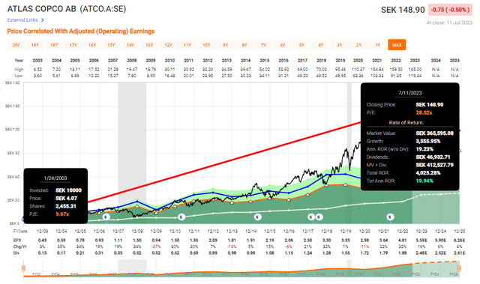Click the white triangle earnings marker at 12/16
Viewport: 480px width, 284px height.
(x=289, y=200)
